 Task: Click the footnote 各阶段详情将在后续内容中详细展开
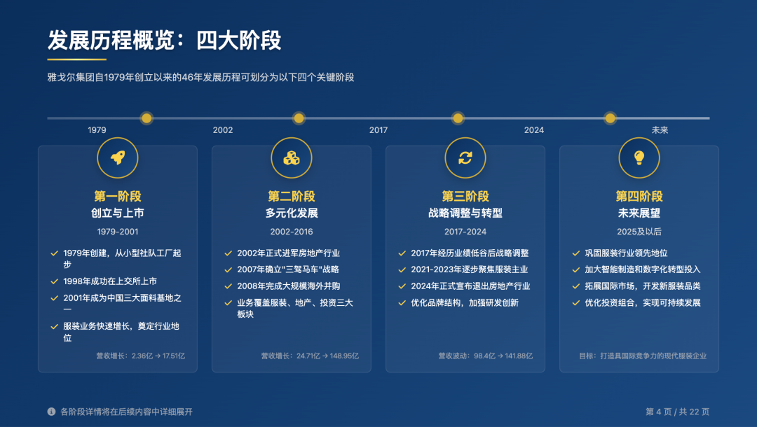click(126, 412)
